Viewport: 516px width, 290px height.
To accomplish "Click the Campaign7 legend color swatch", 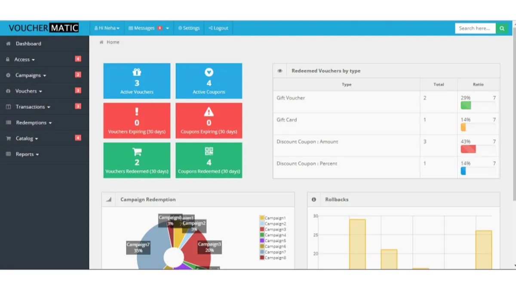I will coord(262,252).
